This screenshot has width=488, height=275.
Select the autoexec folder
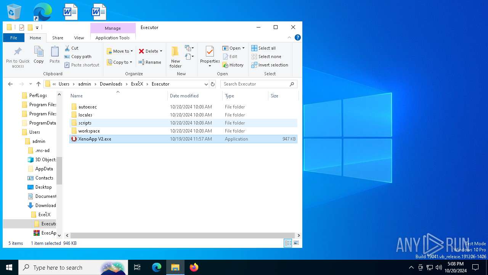coord(88,107)
